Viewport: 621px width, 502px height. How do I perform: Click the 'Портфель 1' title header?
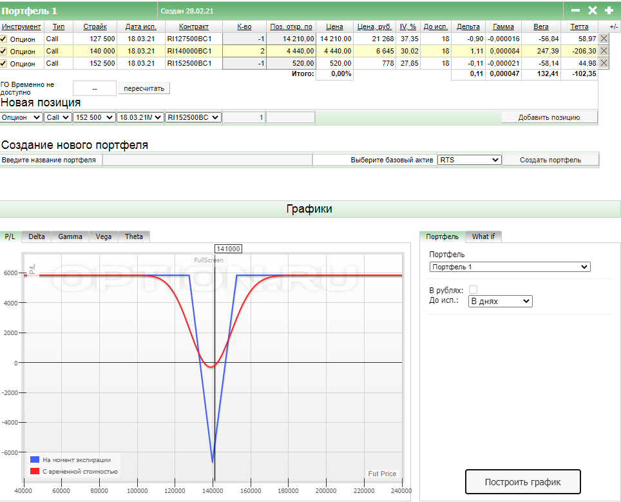[x=29, y=11]
